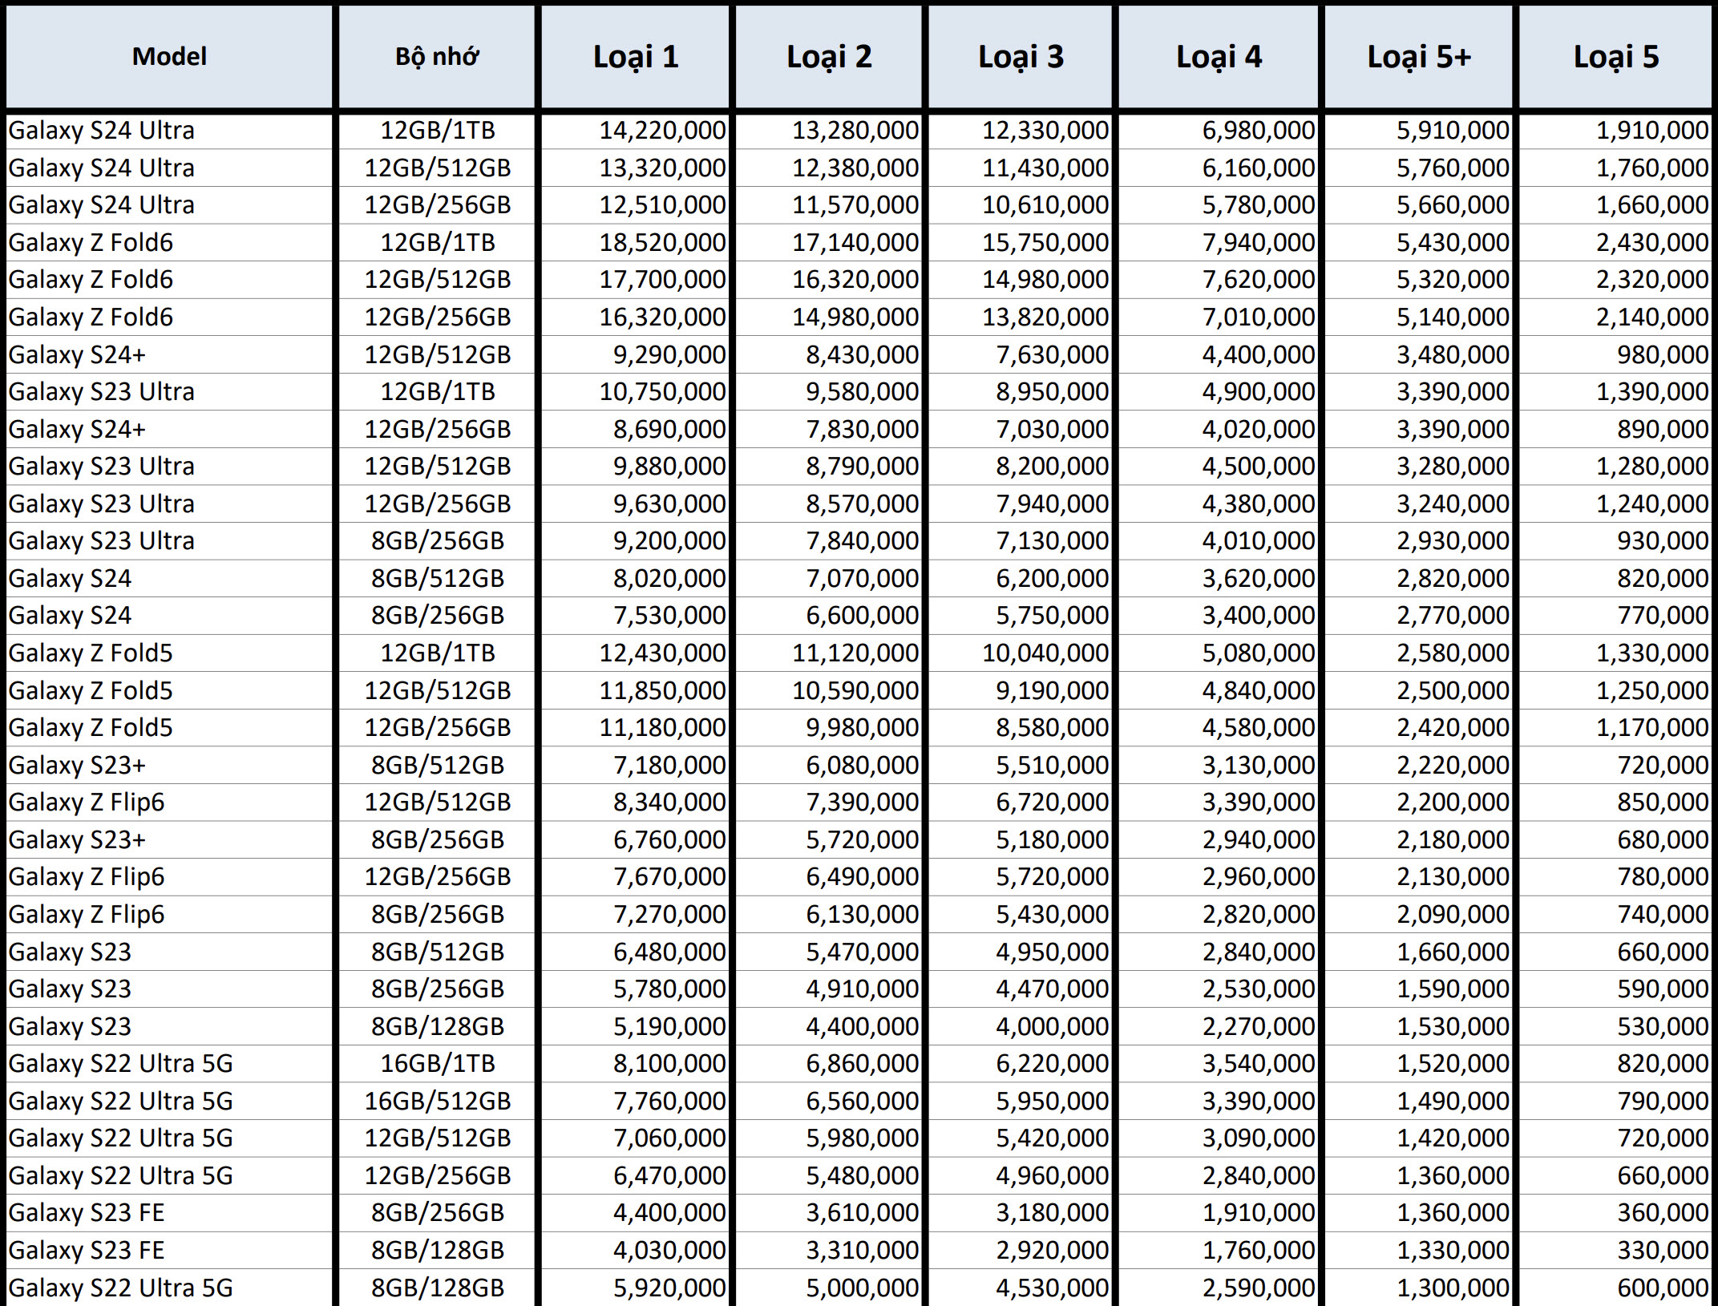Click the 14,220,000 price cell
This screenshot has width=1718, height=1306.
pyautogui.click(x=636, y=131)
